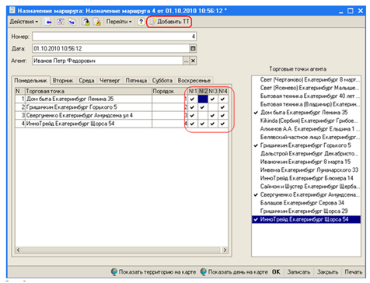
Task: Click the blue left-arrow document toolbar icon
Action: [x=48, y=22]
